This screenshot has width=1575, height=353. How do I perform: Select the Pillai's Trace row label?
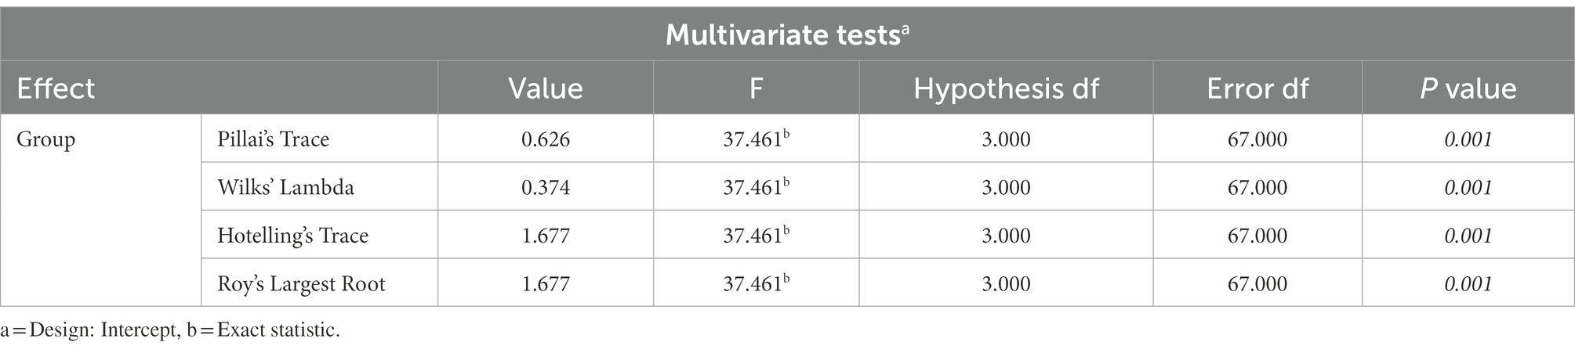tap(274, 139)
